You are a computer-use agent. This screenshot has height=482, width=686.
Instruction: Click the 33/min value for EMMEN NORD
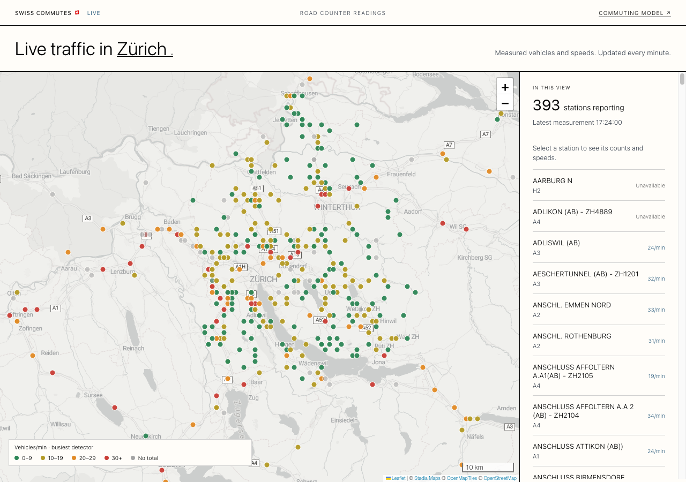click(656, 310)
